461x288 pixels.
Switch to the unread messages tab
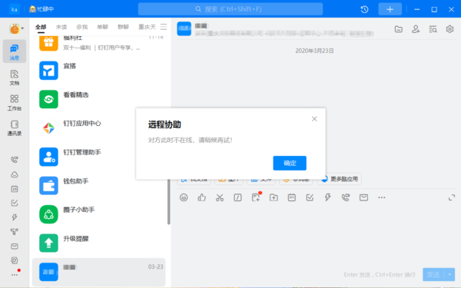tap(61, 27)
